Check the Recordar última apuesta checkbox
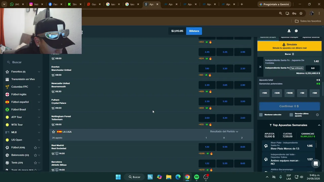 (291, 115)
